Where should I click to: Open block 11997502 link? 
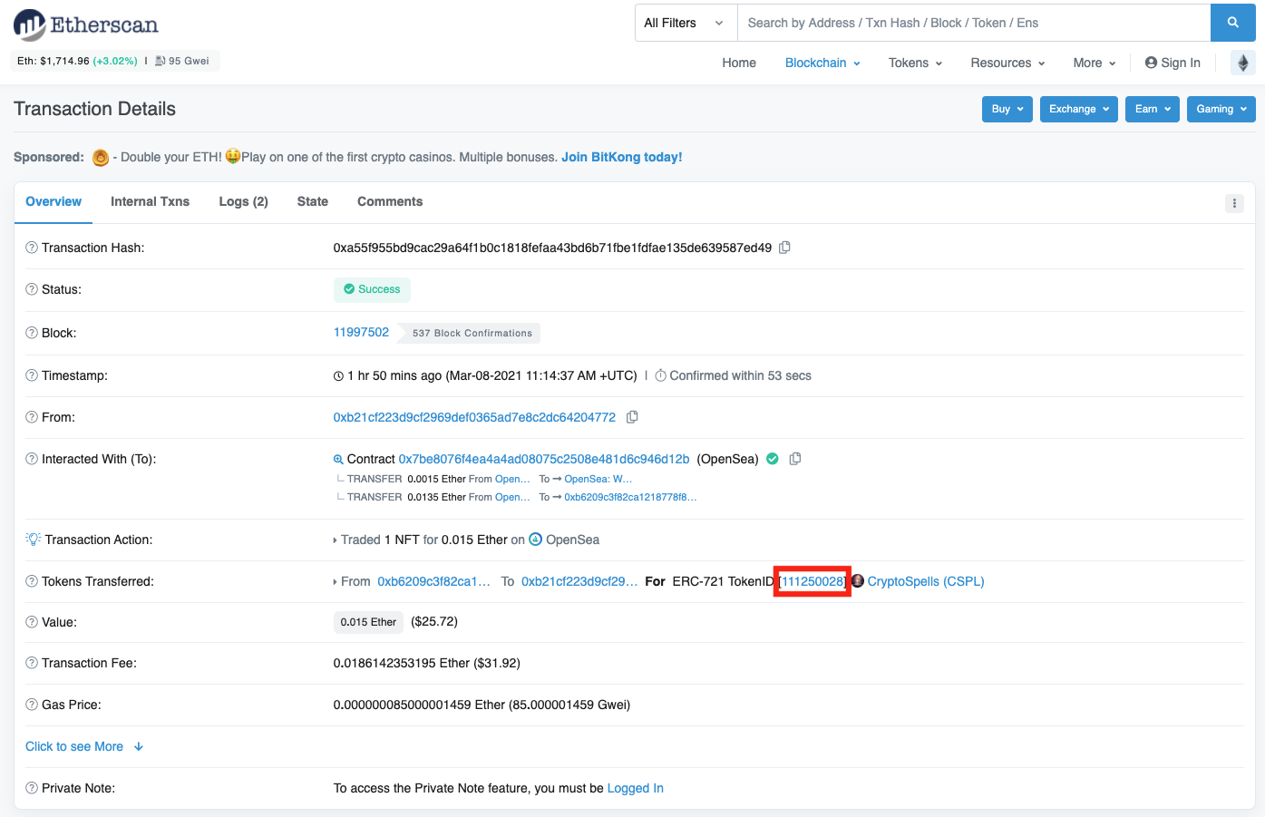click(x=361, y=332)
